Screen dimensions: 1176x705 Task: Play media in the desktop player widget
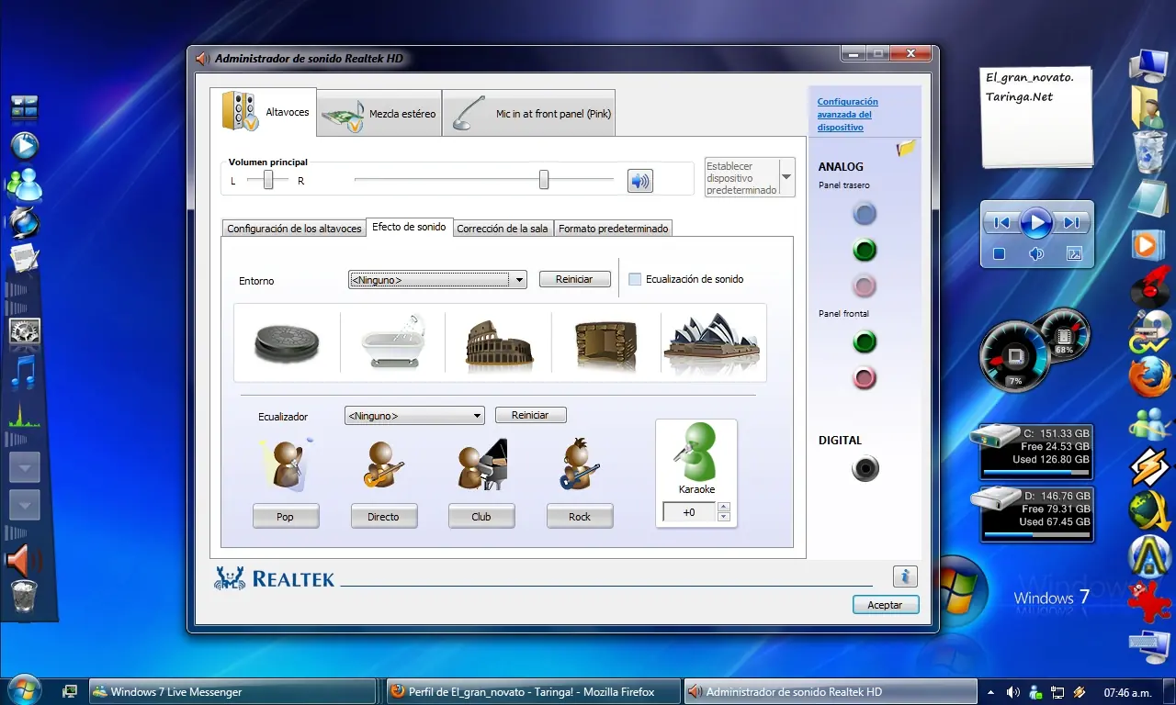click(1036, 222)
